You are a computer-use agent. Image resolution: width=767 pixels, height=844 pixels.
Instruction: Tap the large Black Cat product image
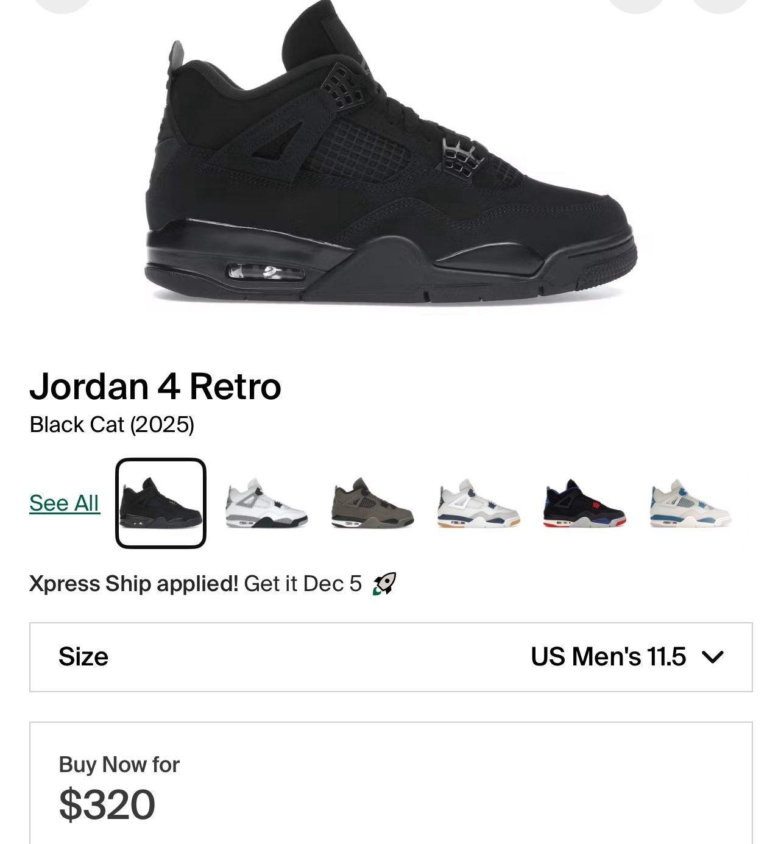click(x=390, y=158)
